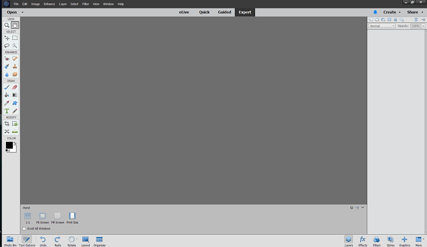427x247 pixels.
Task: Toggle the Tool Options panel
Action: (27, 241)
